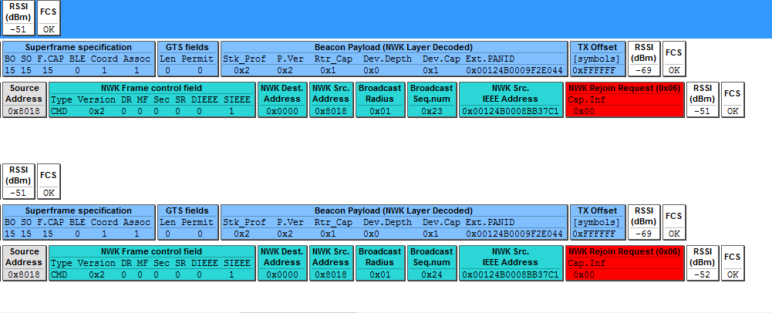Click the RSSI -51 cell of the seq 0x23 packet
Viewport: 772px width, 313px height.
703,100
